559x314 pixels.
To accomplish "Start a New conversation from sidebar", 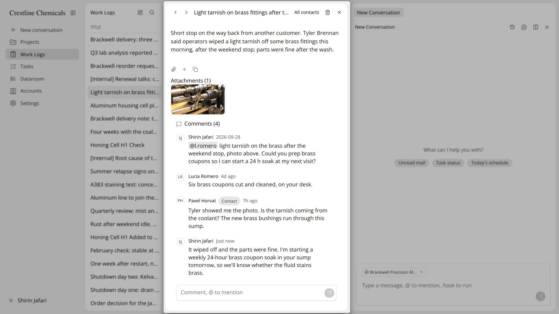I will tap(42, 30).
